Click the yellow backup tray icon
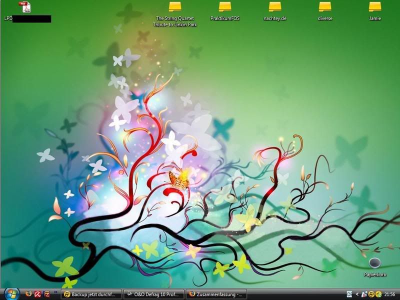This screenshot has width=400, height=300. [371, 294]
